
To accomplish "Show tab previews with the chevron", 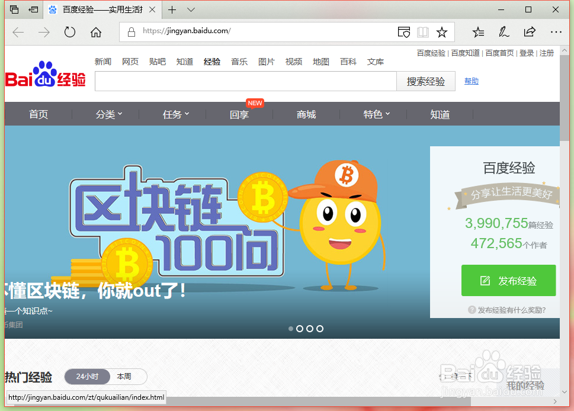I will [x=191, y=10].
